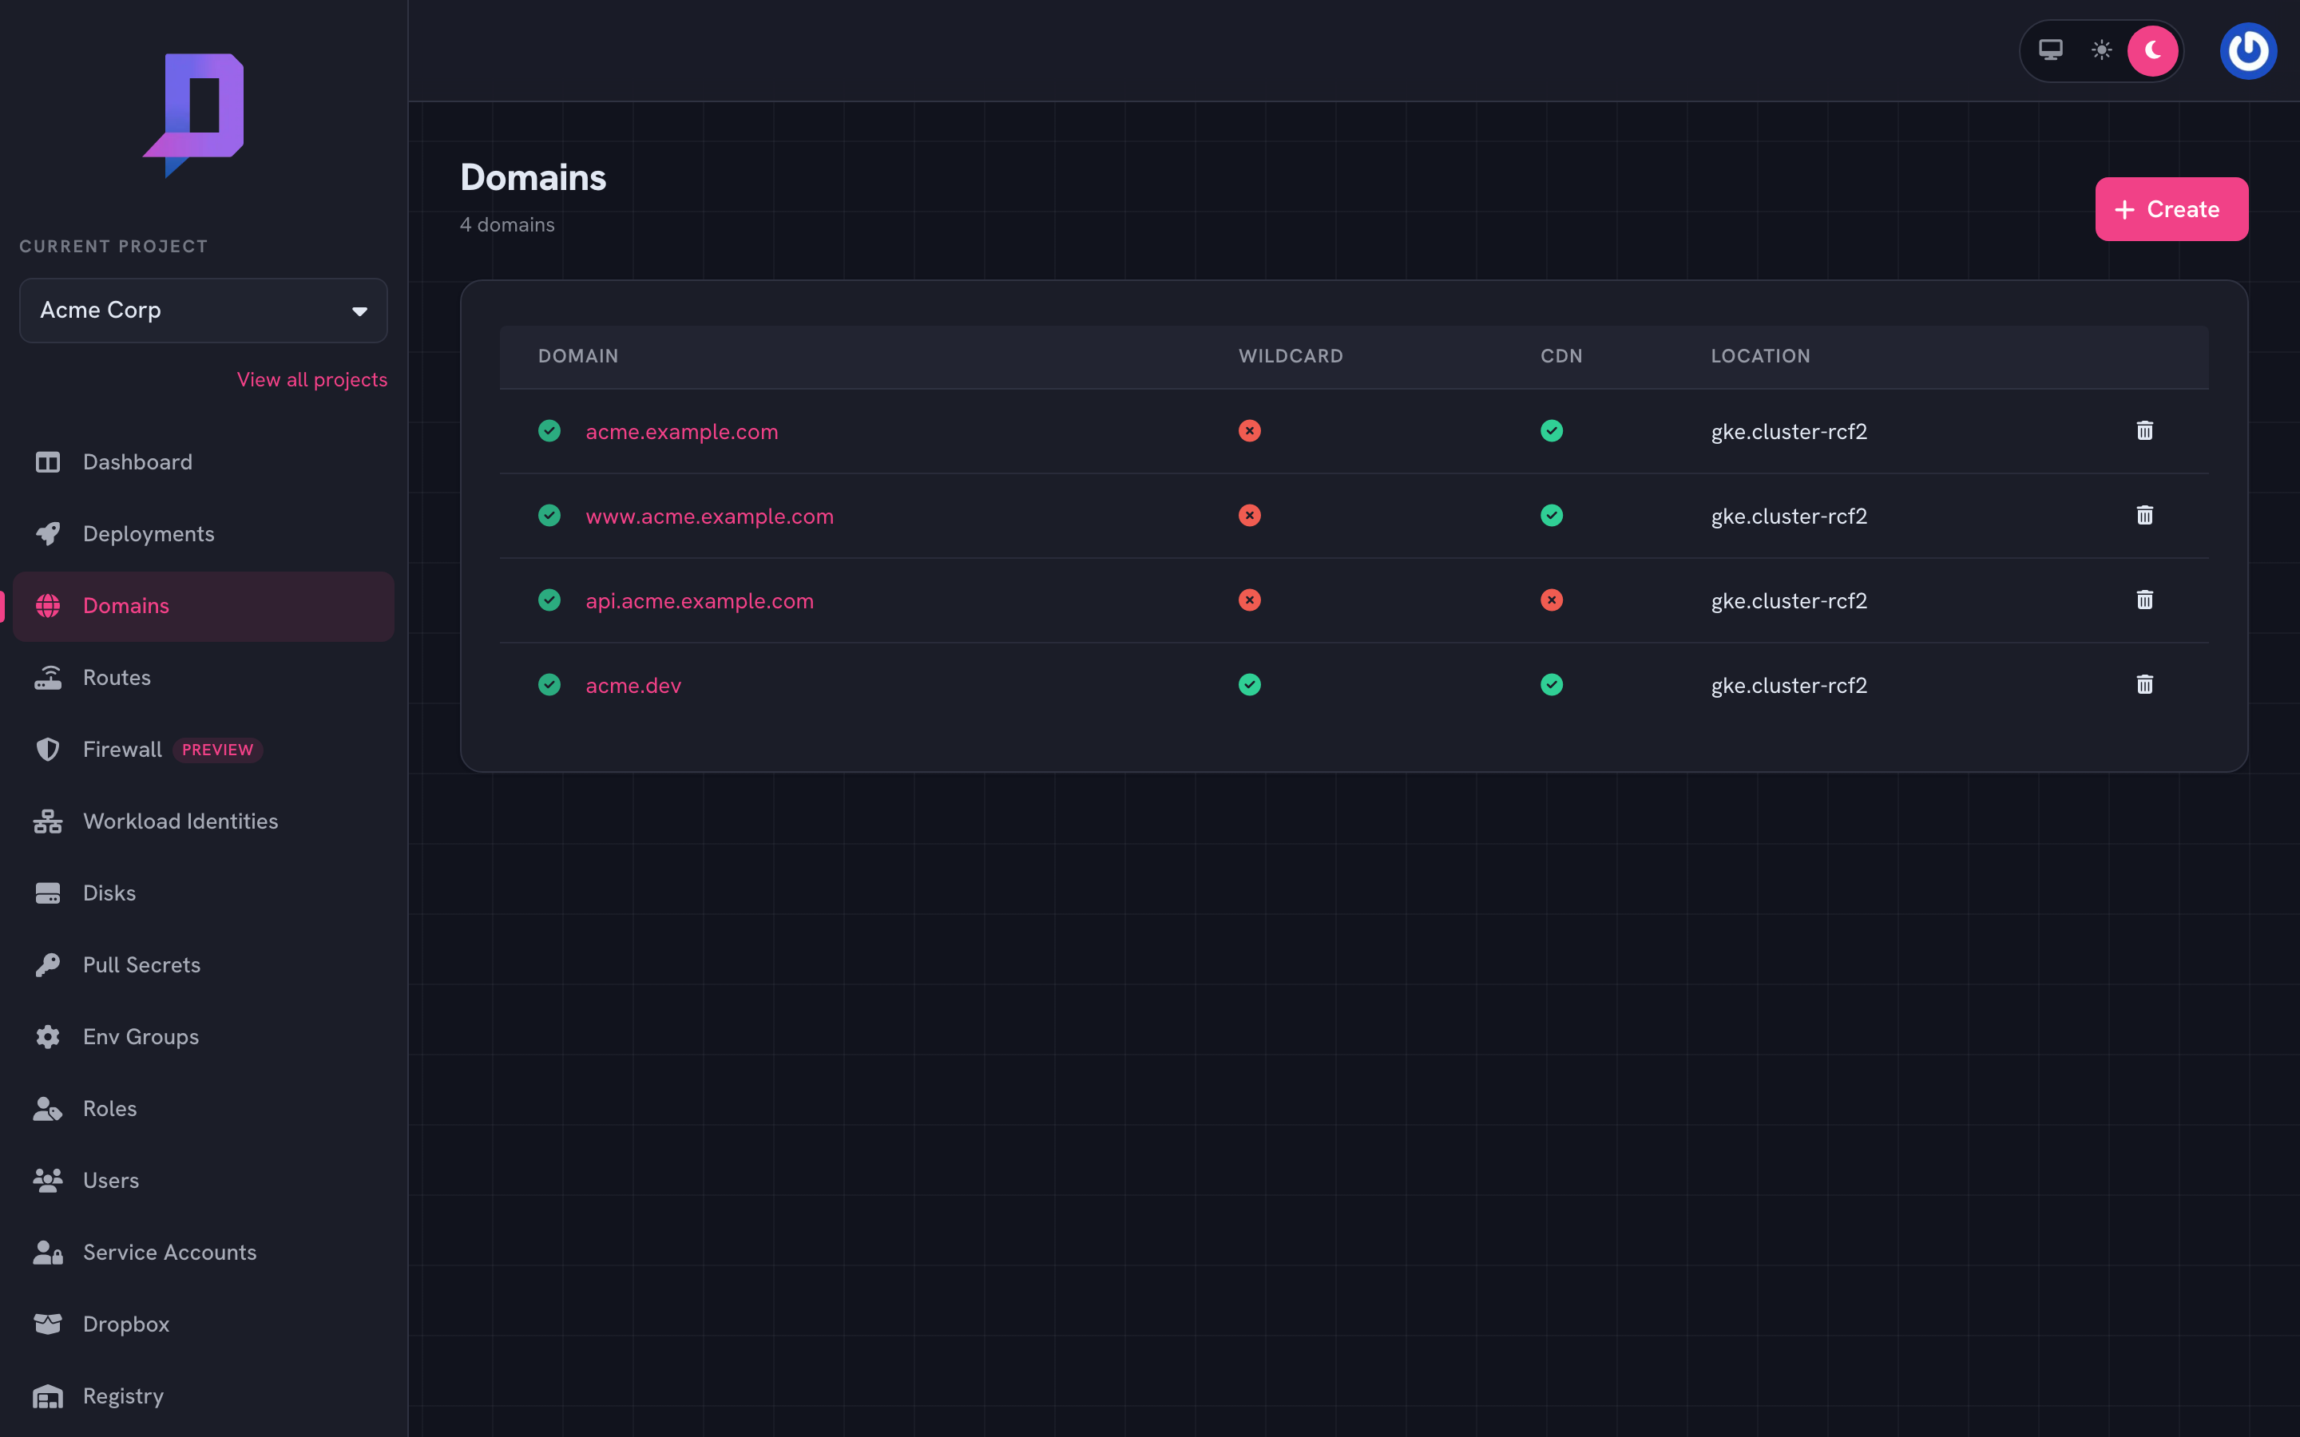Click the CDN column header

pyautogui.click(x=1561, y=356)
